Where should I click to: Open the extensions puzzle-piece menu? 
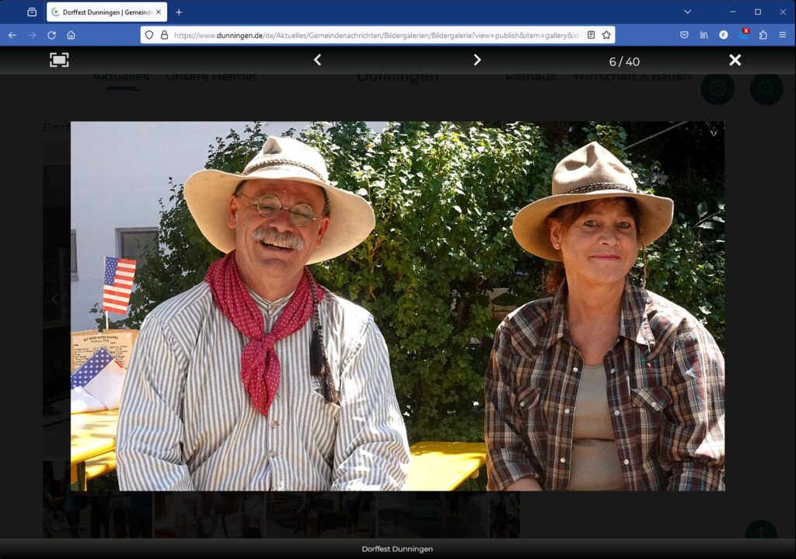point(763,35)
